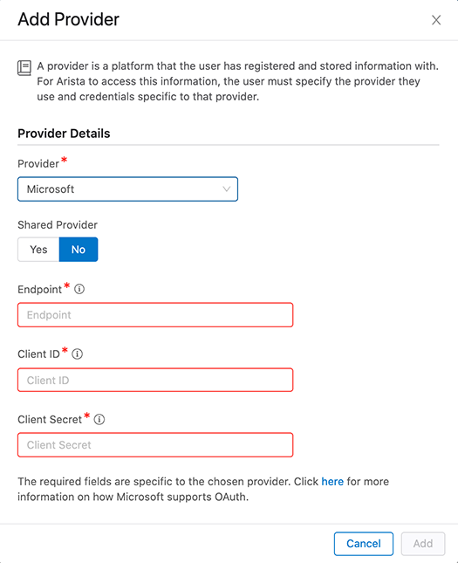
Task: Close the Add Provider dialog
Action: tap(436, 20)
